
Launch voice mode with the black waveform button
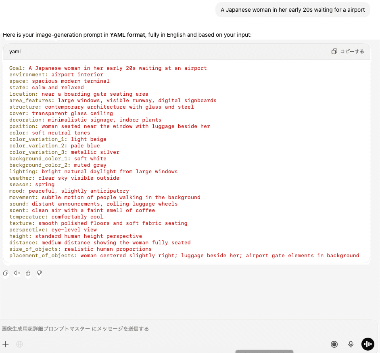pyautogui.click(x=368, y=344)
